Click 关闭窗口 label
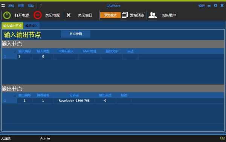Viewport: 226px width, 142px height. coord(85,15)
